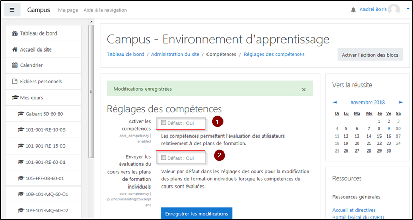Dismiss the Modifications enregistrées alert
Screen dimensions: 413x220
(304, 89)
